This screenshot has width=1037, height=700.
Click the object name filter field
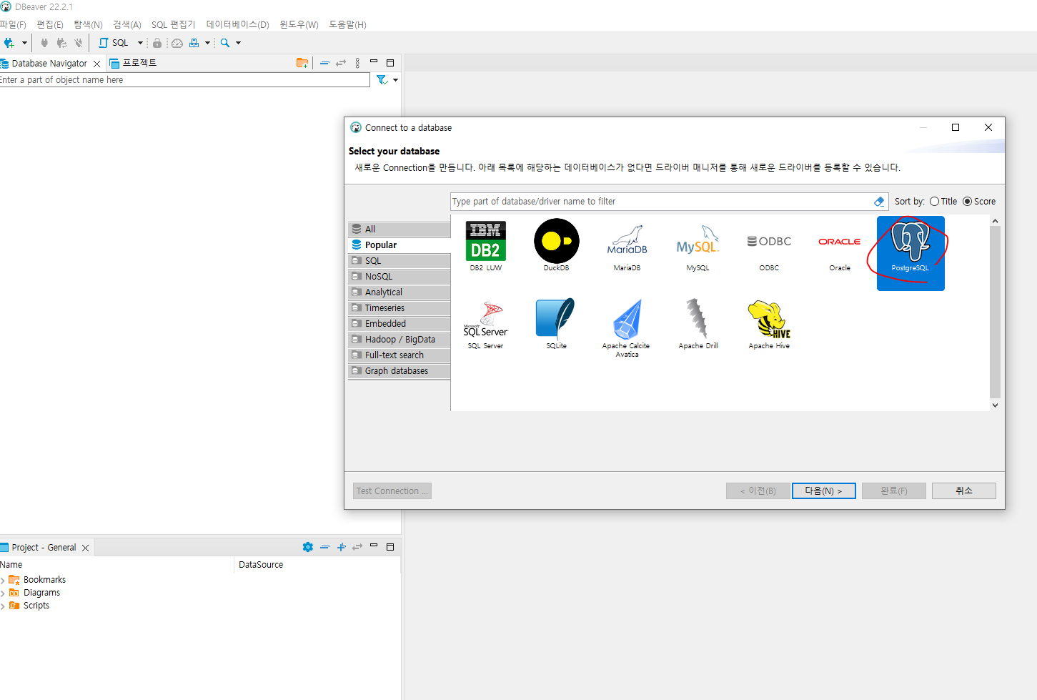coord(184,80)
